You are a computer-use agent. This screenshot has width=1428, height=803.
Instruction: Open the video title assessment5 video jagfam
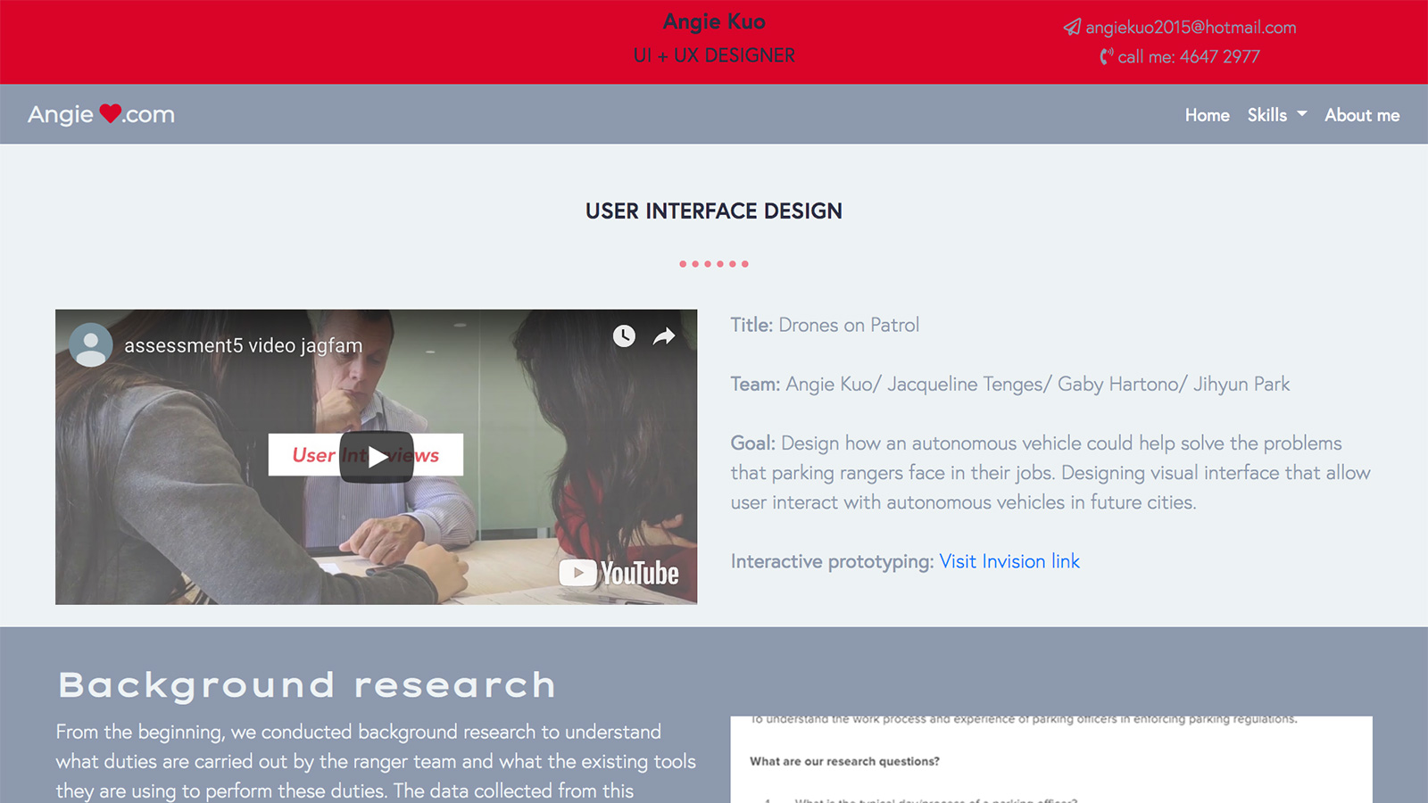tap(243, 345)
